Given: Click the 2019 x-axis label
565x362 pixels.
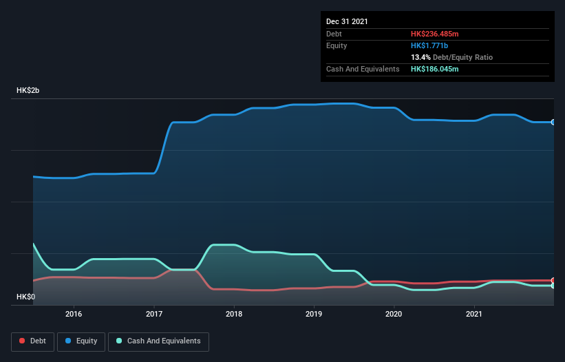Looking at the screenshot, I should pos(314,314).
